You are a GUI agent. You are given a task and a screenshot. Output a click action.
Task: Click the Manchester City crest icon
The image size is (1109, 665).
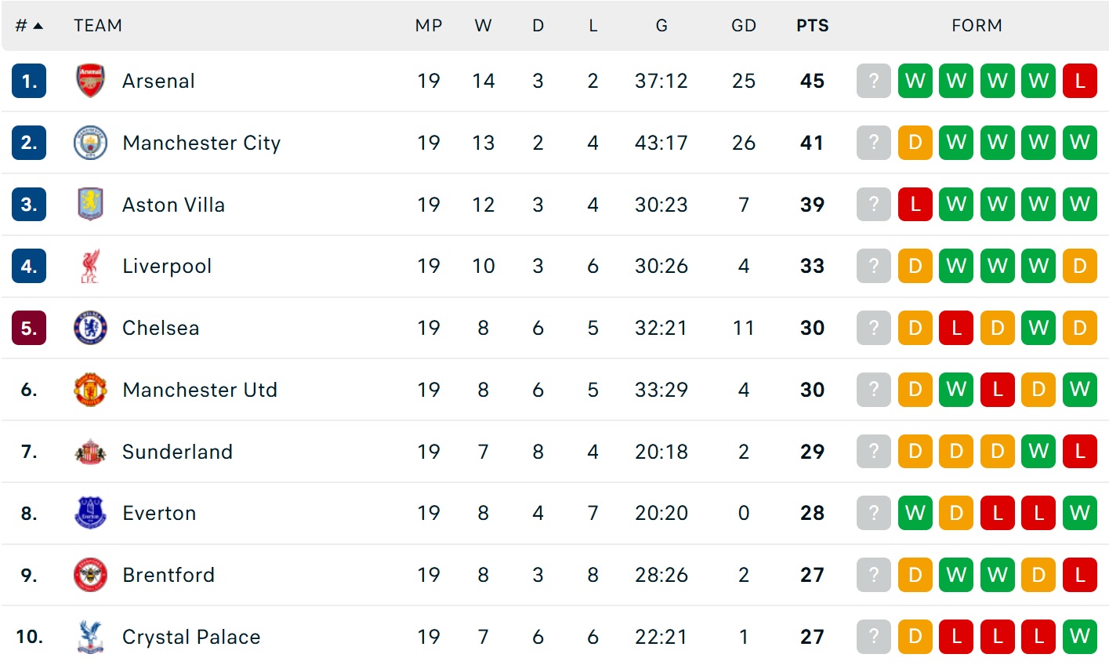(90, 143)
